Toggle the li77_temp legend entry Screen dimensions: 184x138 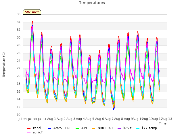coord(147,128)
